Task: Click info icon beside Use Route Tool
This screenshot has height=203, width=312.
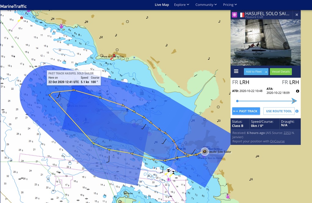Action: (x=297, y=111)
